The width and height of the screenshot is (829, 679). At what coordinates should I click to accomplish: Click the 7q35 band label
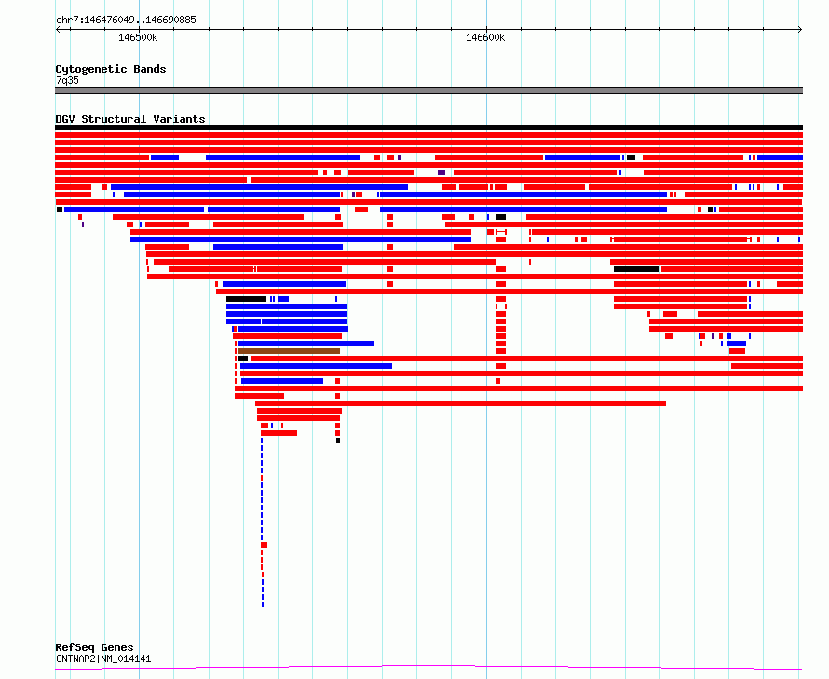(x=67, y=80)
